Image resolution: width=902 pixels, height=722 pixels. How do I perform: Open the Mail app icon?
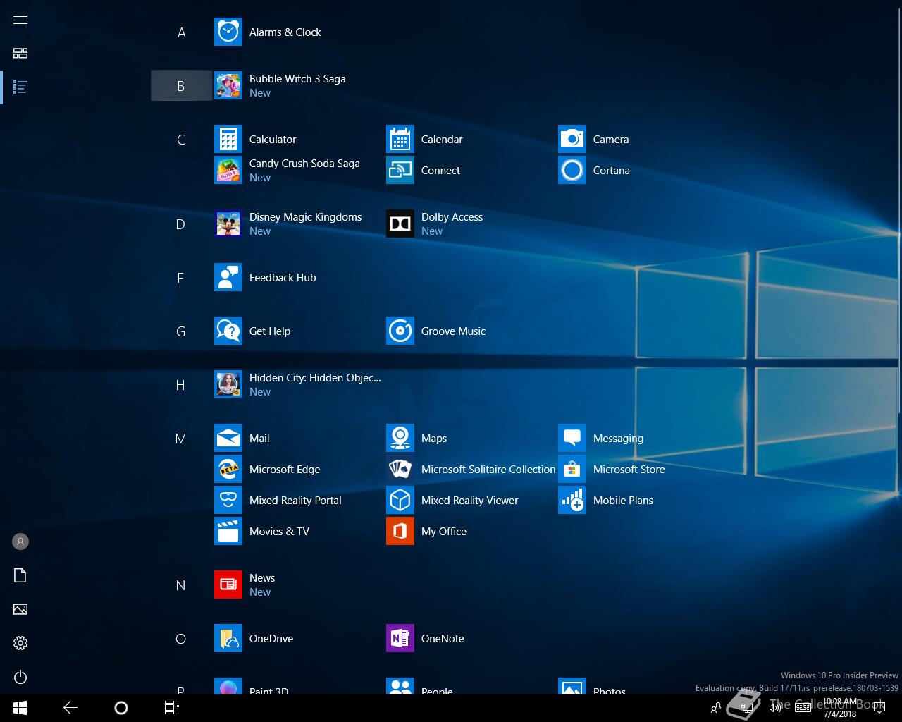coord(228,439)
